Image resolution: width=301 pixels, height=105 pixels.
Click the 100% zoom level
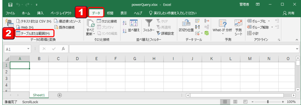(x=291, y=102)
